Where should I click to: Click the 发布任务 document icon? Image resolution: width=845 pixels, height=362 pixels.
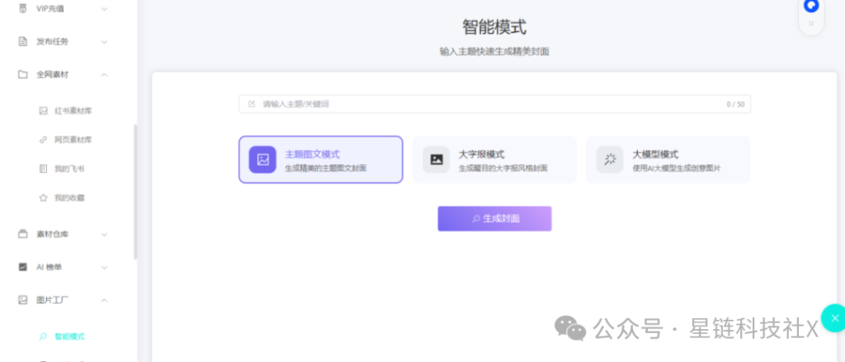click(x=22, y=41)
